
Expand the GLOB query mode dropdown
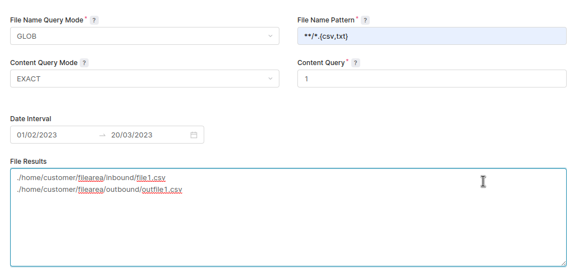[145, 36]
